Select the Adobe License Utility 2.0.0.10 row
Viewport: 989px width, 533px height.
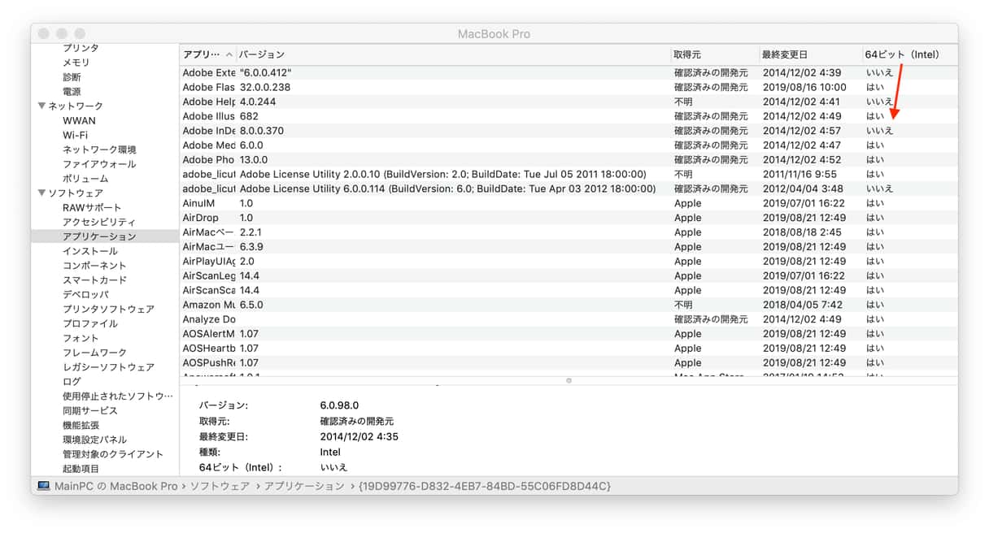569,174
